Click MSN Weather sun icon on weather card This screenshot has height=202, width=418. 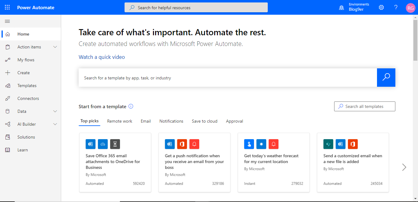click(261, 144)
